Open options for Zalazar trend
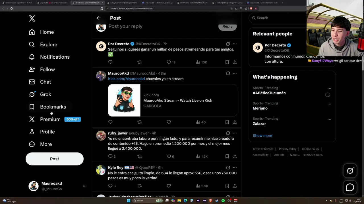The width and height of the screenshot is (364, 204). click(329, 119)
